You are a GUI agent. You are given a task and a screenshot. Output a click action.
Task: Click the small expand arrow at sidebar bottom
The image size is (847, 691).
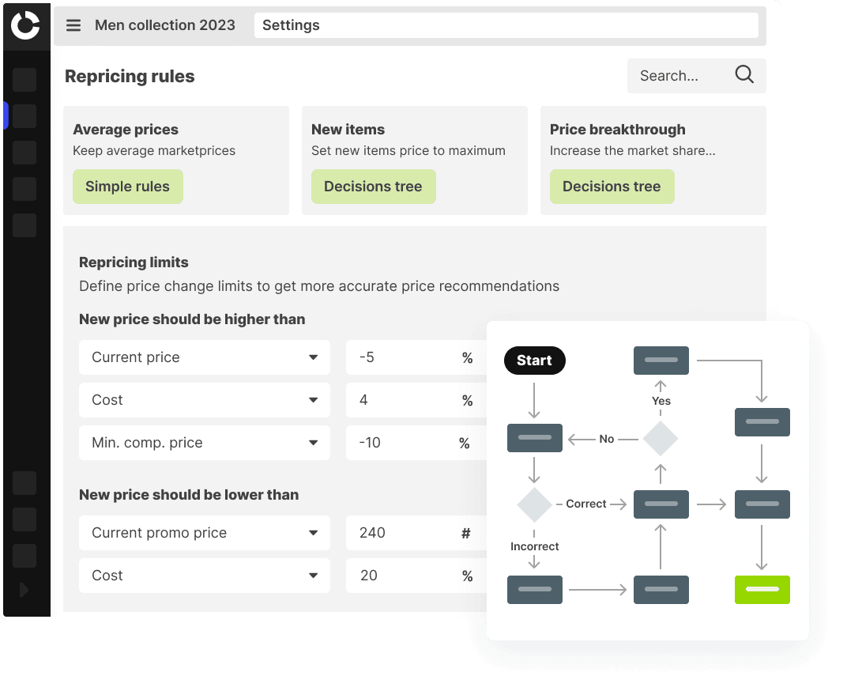click(x=24, y=589)
